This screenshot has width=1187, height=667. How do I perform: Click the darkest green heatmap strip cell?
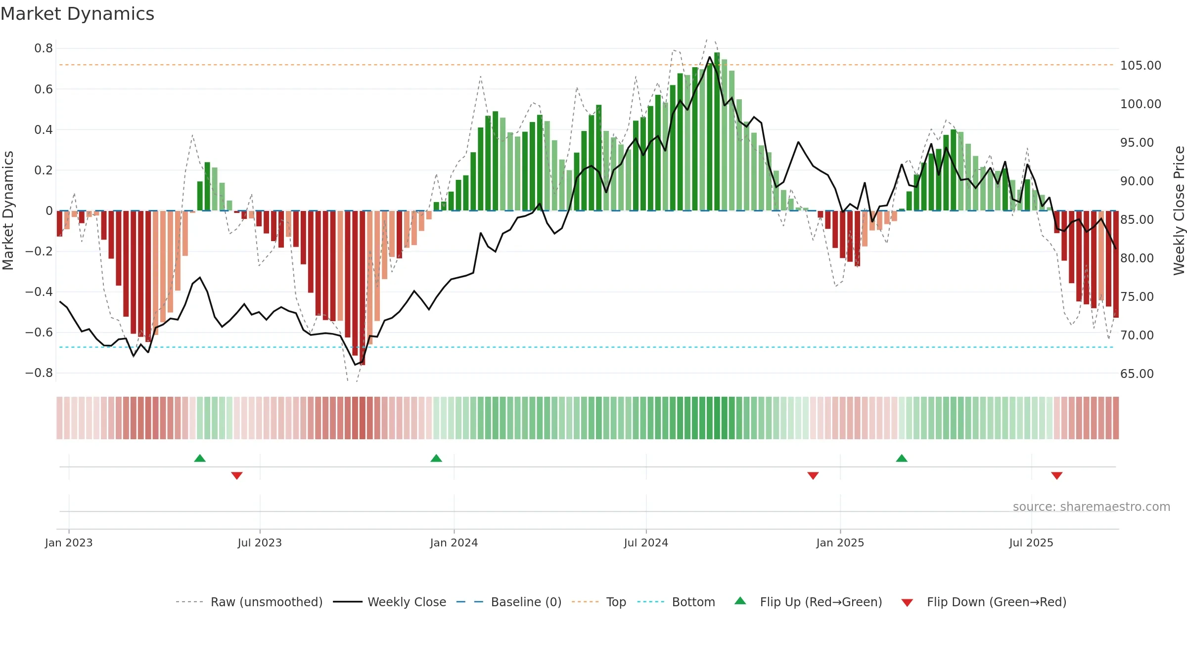(x=717, y=418)
